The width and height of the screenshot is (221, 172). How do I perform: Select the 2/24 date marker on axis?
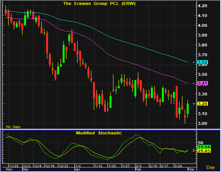tap(178, 166)
